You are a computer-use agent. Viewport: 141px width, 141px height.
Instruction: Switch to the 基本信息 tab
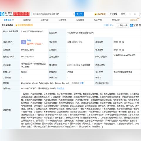click(x=9, y=20)
